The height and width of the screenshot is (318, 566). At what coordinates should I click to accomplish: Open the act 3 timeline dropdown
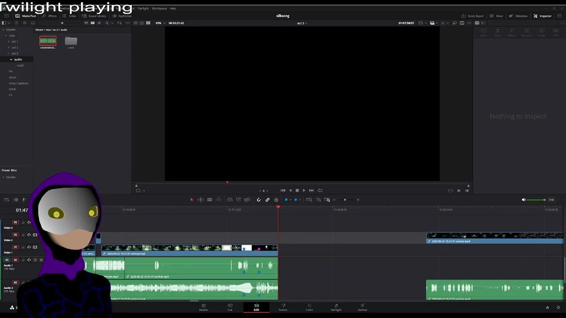tap(302, 23)
